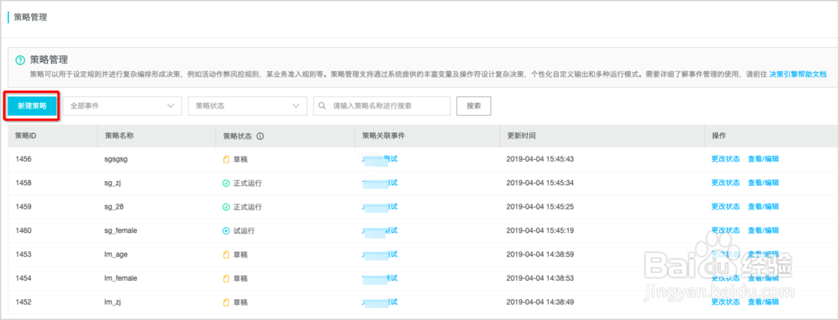This screenshot has width=839, height=320.
Task: Open associated event link for sg_zj
Action: click(380, 183)
